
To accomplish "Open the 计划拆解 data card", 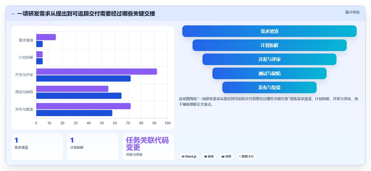I will pos(93,146).
